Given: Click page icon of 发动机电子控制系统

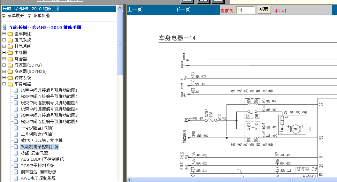Looking at the screenshot, I should tap(16, 146).
